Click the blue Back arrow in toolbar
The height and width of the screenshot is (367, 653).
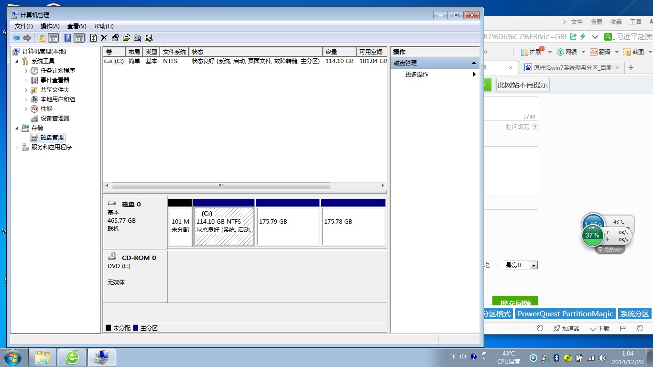click(16, 38)
